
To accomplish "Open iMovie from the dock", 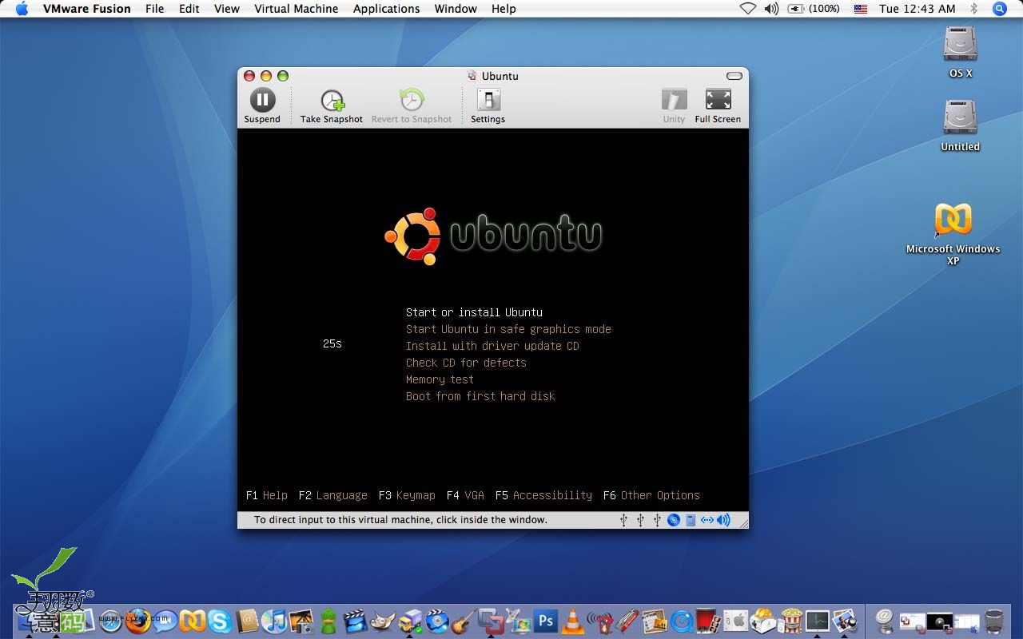I will click(356, 621).
